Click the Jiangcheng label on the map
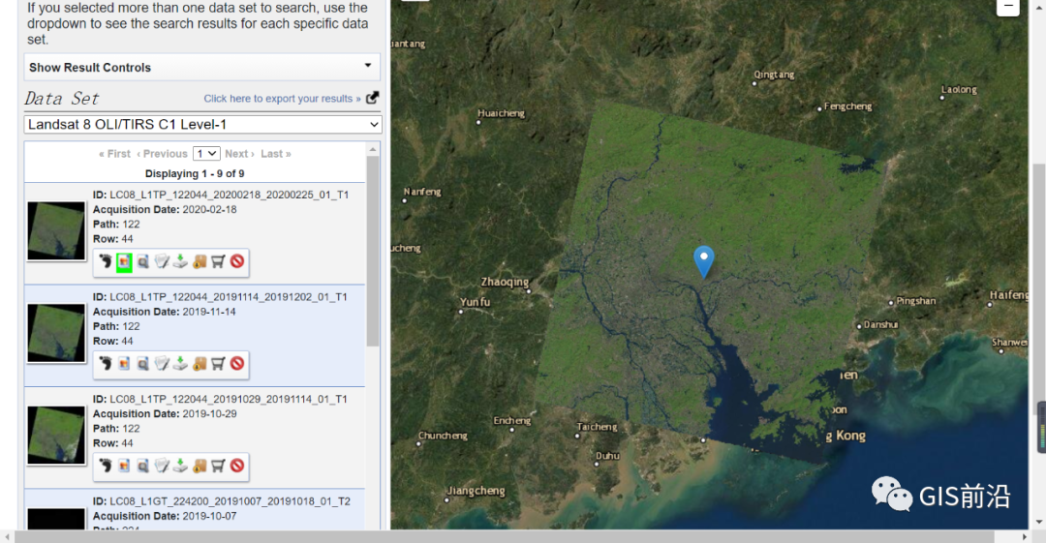 coord(477,491)
